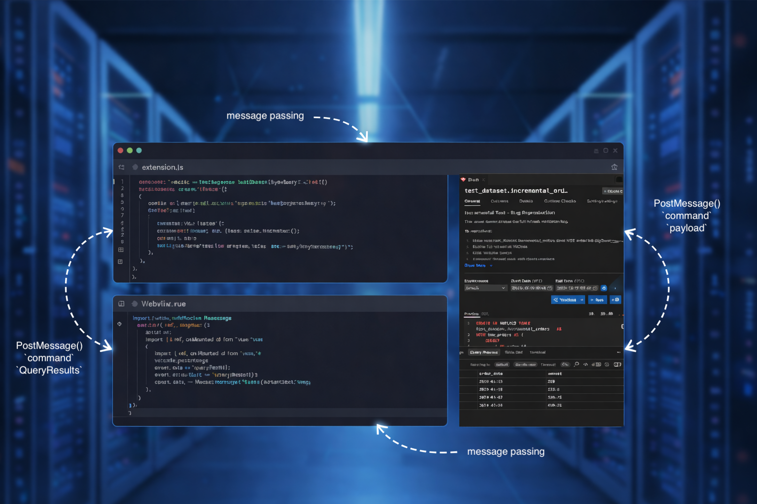Viewport: 757px width, 504px height.
Task: Click the layout icon left of Webview file title
Action: pyautogui.click(x=121, y=304)
